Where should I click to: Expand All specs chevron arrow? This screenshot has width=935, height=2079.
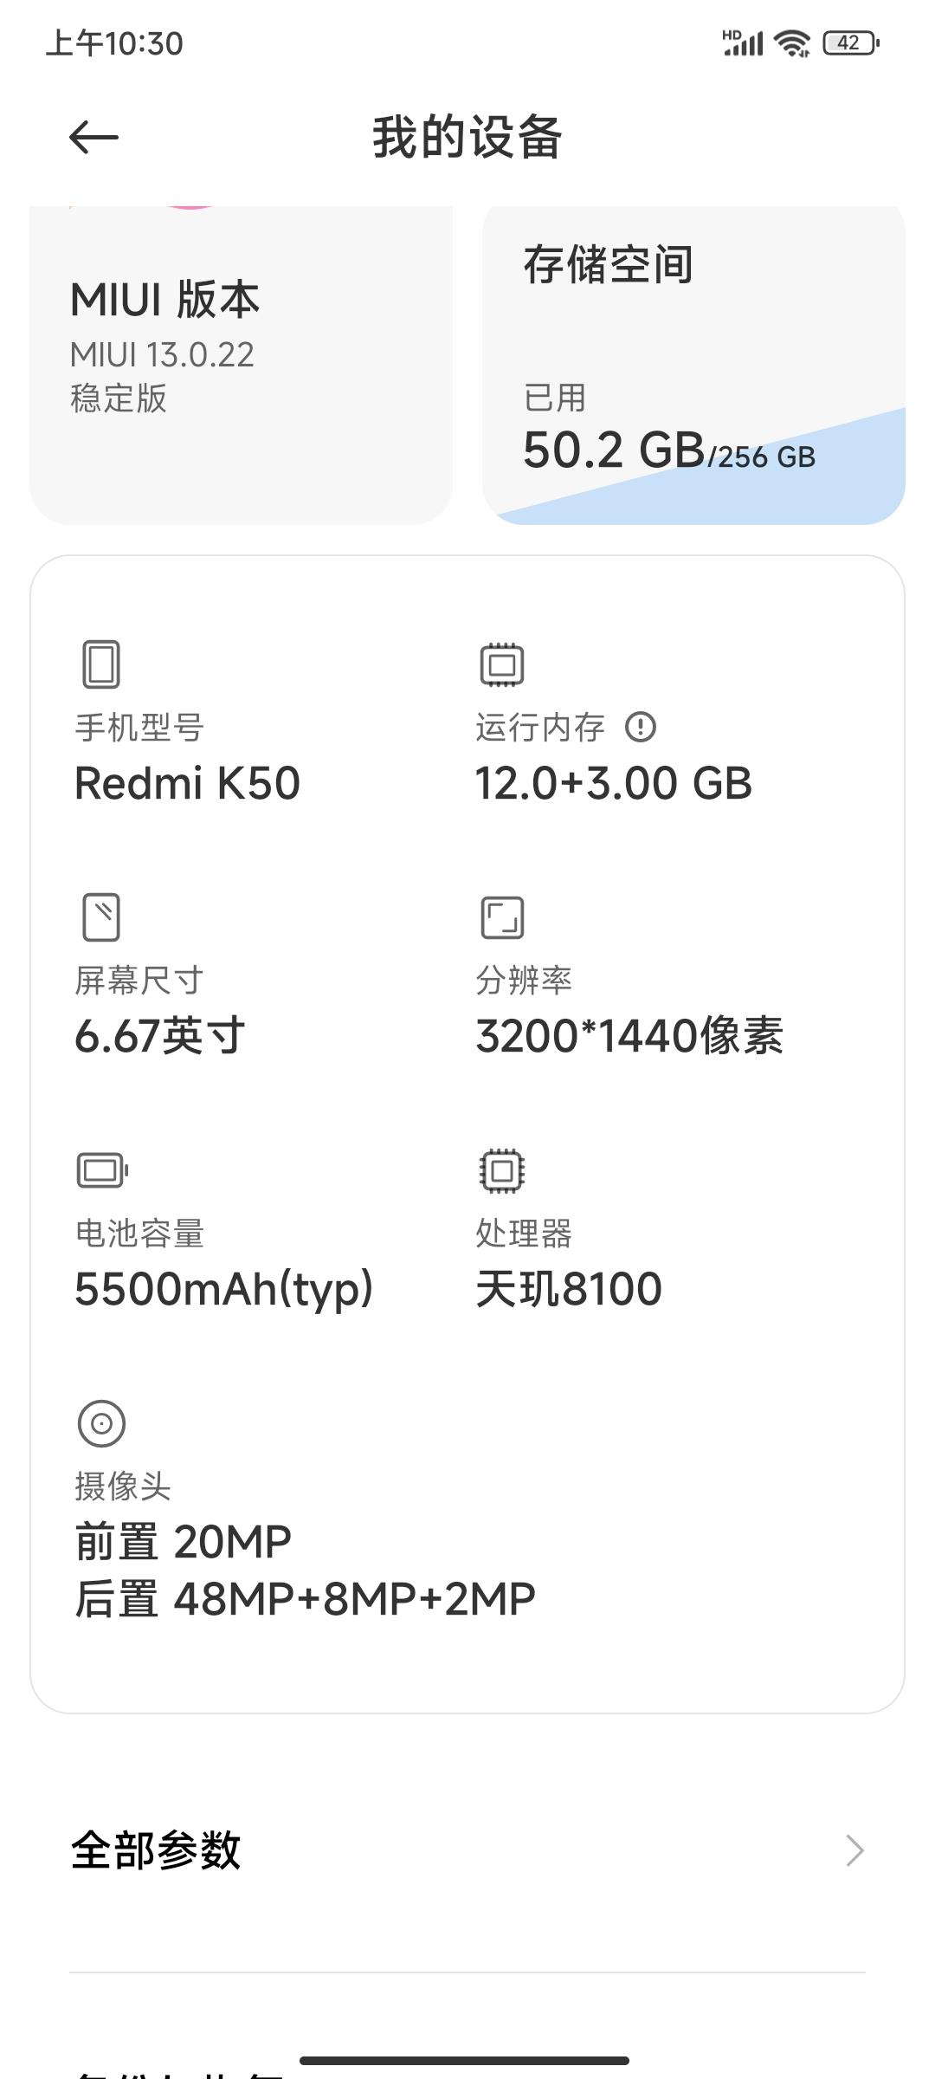854,1850
